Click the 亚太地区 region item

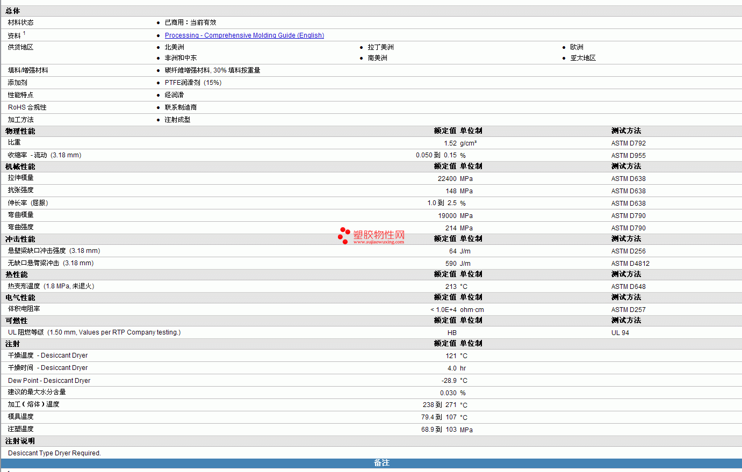point(583,58)
